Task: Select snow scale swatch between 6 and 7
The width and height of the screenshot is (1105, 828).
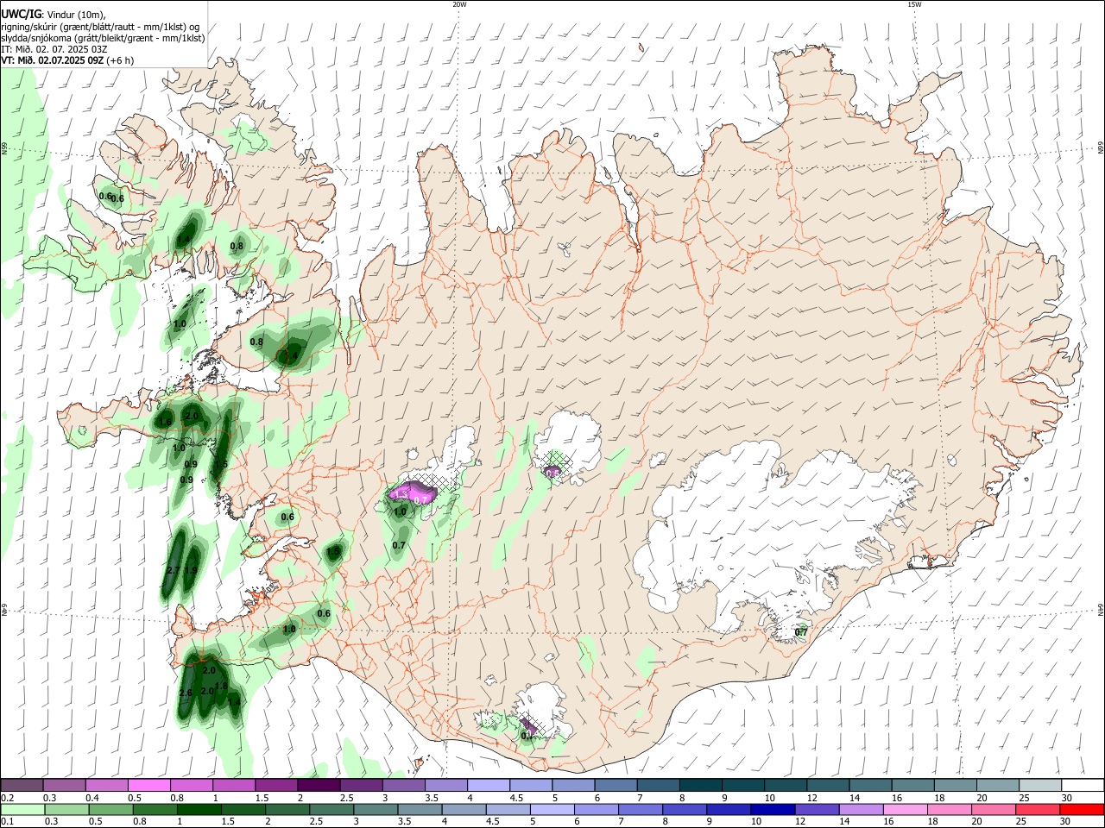Action: point(616,785)
